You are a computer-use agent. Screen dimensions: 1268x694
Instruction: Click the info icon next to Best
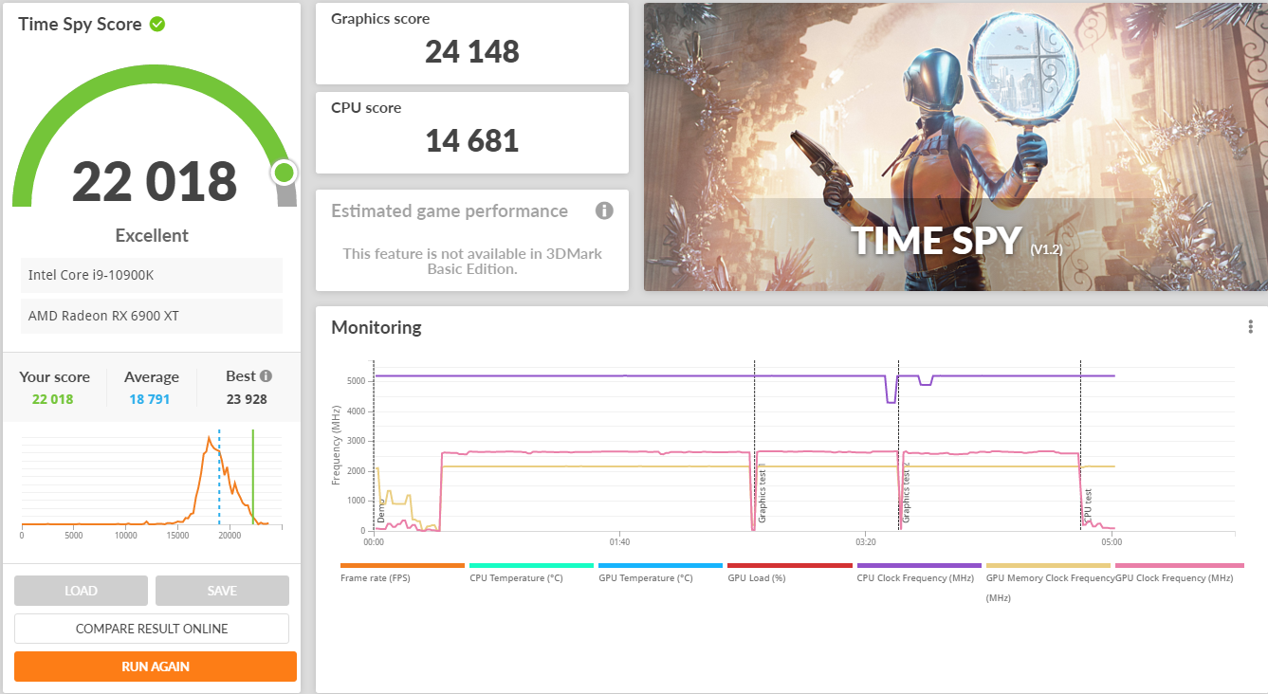tap(266, 376)
